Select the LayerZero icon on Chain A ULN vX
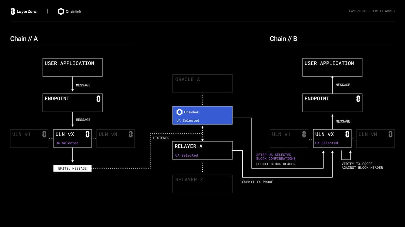Viewport: 405px width, 227px height. (87, 134)
